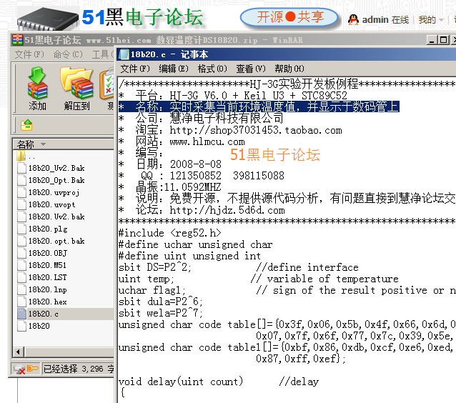Click the up-one-level folder icon in WinRAR
This screenshot has width=456, height=403.
[26, 125]
